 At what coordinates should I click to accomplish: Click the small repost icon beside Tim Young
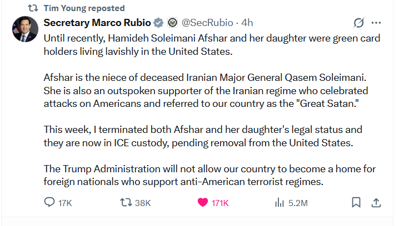[33, 8]
